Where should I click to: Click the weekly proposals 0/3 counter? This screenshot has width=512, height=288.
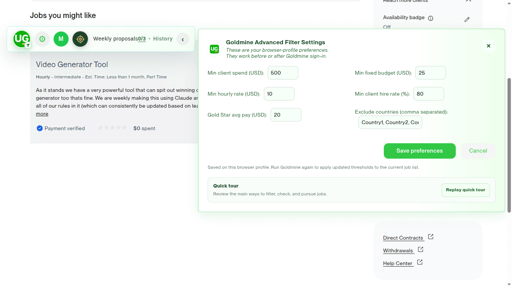click(142, 39)
